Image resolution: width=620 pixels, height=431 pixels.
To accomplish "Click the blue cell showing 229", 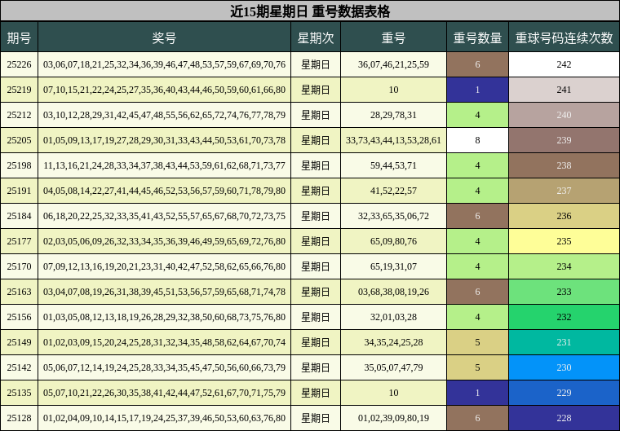I will [x=565, y=393].
